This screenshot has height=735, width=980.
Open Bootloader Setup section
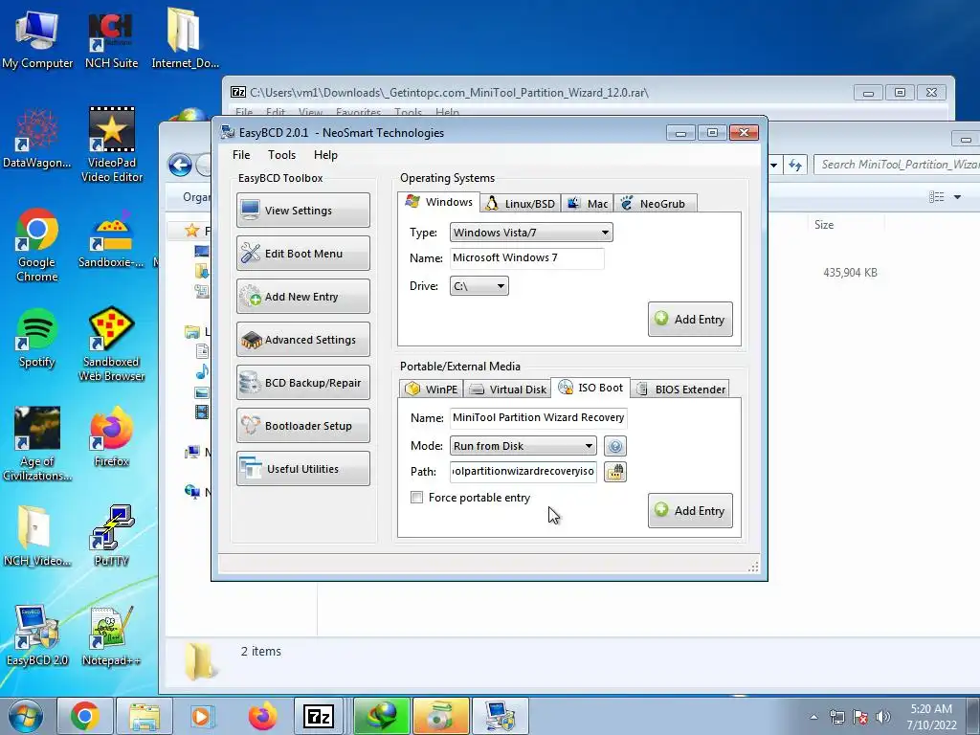tap(303, 426)
